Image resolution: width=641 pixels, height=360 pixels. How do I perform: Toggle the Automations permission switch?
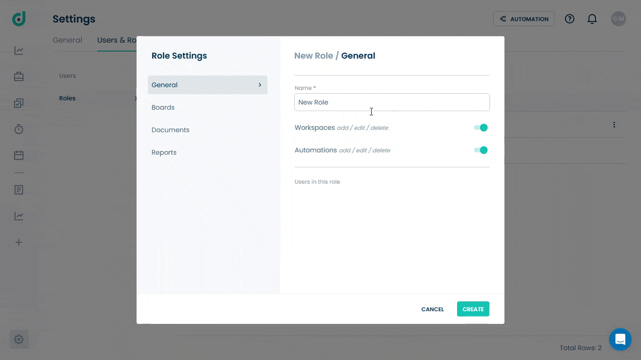(481, 150)
